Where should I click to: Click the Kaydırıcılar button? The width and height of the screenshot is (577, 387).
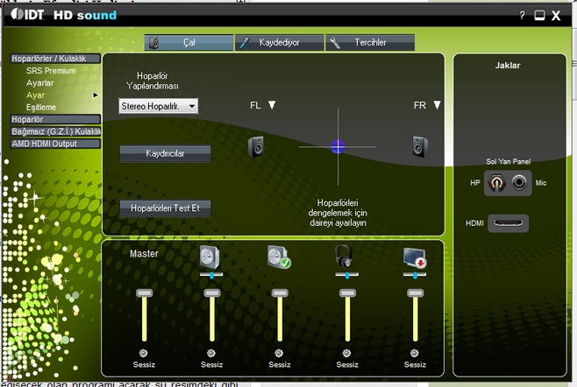165,153
